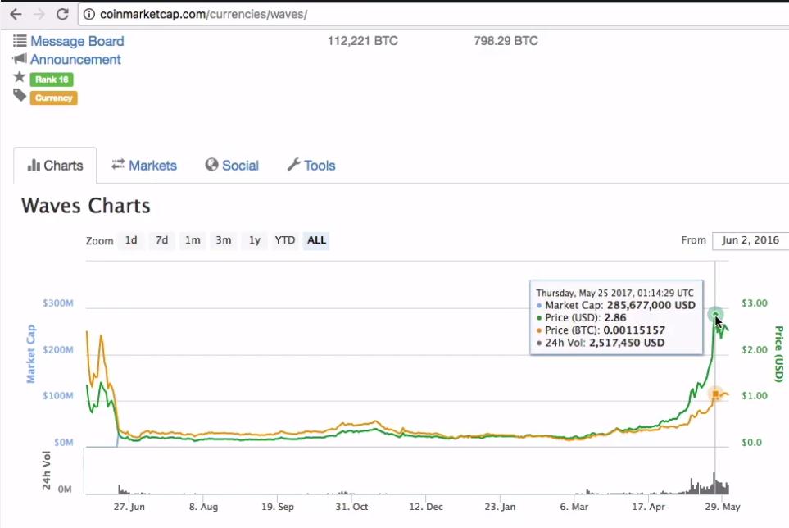Set chart zoom to 7d
Screen dimensions: 789x528
161,240
